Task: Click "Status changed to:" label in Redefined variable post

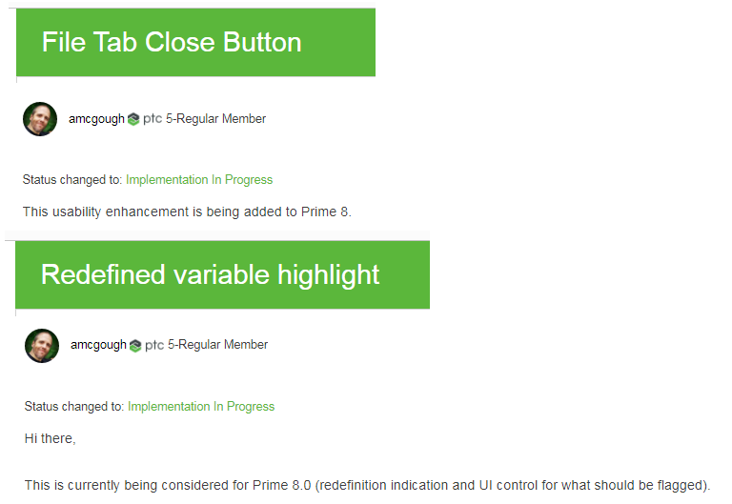Action: (74, 406)
